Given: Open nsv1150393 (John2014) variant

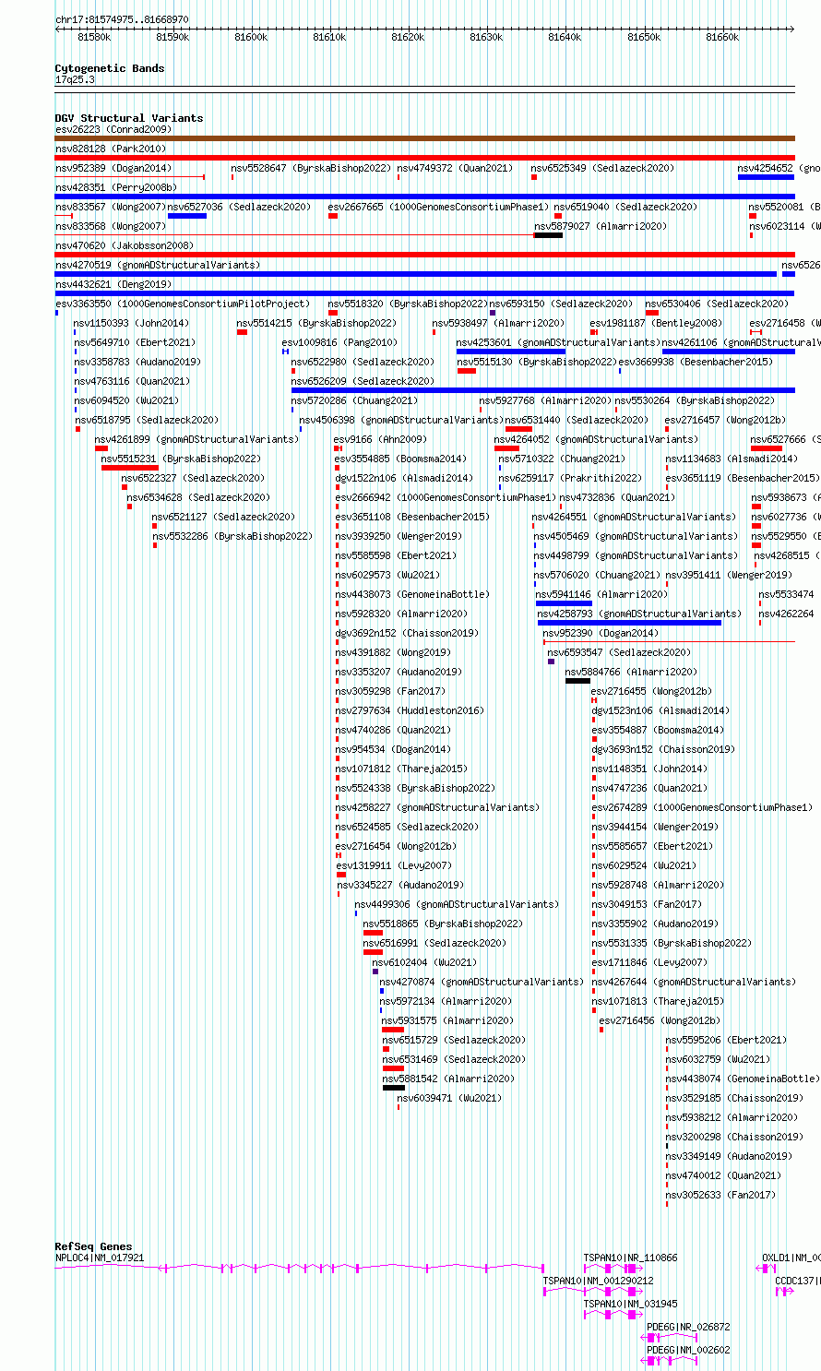Looking at the screenshot, I should point(132,323).
